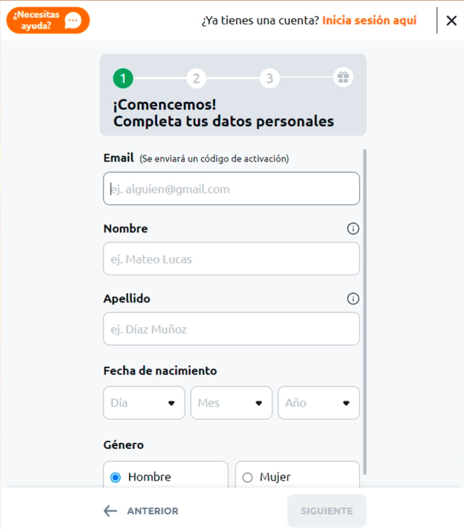464x529 pixels.
Task: Click the green step 1 indicator
Action: click(123, 78)
